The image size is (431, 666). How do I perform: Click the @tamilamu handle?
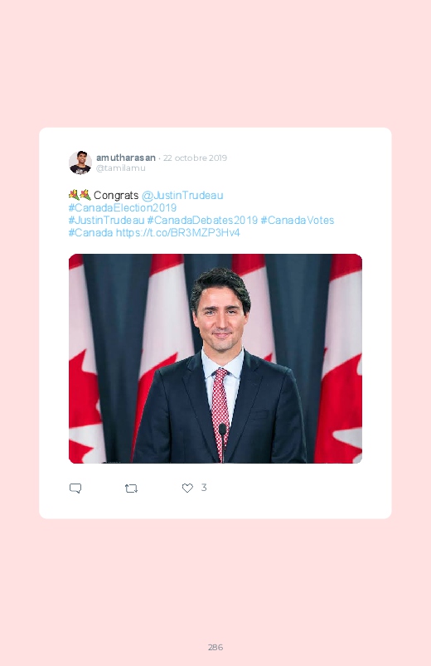click(120, 168)
